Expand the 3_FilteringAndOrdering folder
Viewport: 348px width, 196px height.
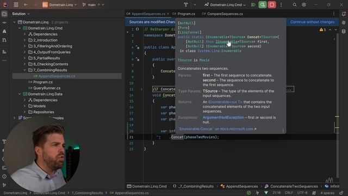click(x=24, y=46)
